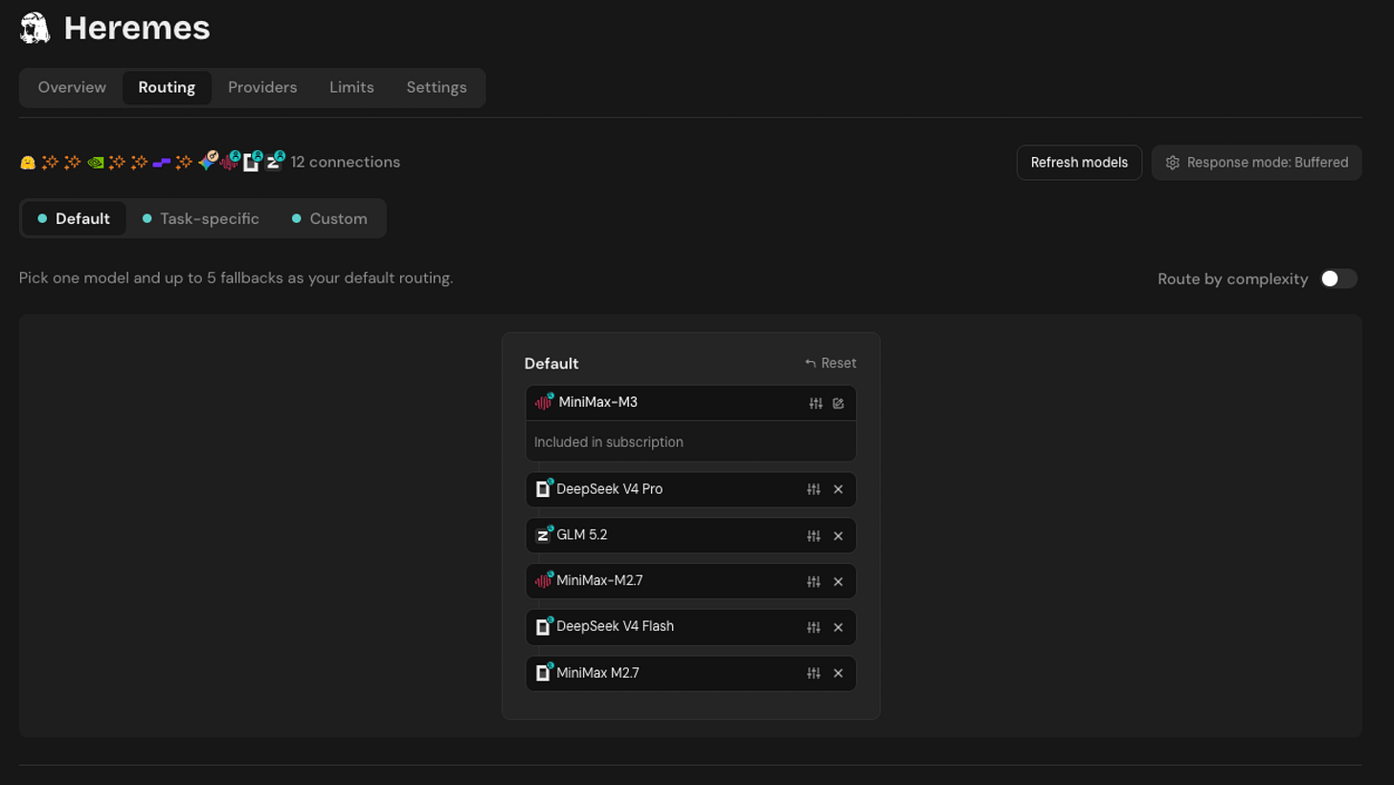Click the white bracket icon in the connections row
This screenshot has width=1394, height=785.
[251, 162]
